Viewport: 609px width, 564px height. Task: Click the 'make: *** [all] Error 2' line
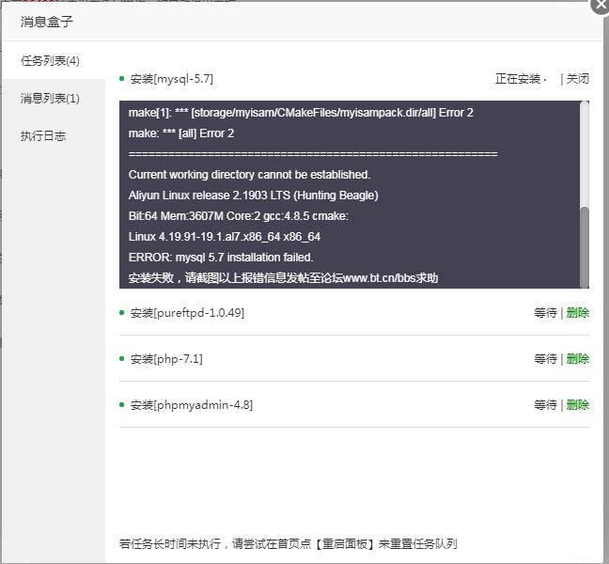tap(181, 133)
